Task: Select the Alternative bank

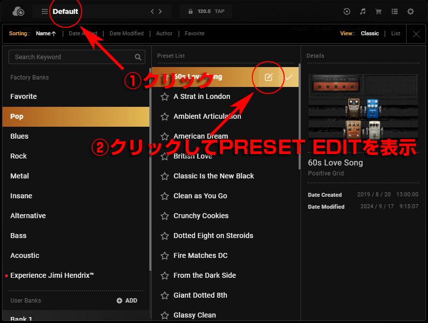Action: point(76,216)
